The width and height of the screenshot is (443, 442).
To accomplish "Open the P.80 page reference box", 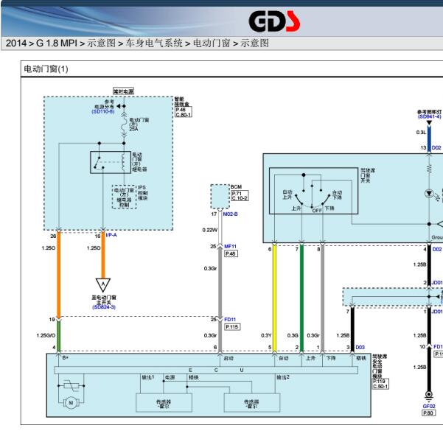I will coord(429,413).
